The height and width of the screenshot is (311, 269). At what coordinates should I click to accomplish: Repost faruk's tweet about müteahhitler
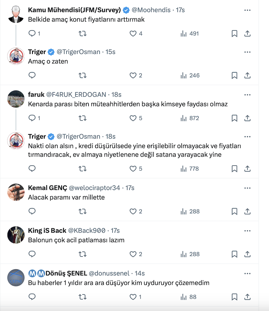(x=82, y=118)
